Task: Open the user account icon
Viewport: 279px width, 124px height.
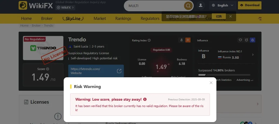Action: 201,5
